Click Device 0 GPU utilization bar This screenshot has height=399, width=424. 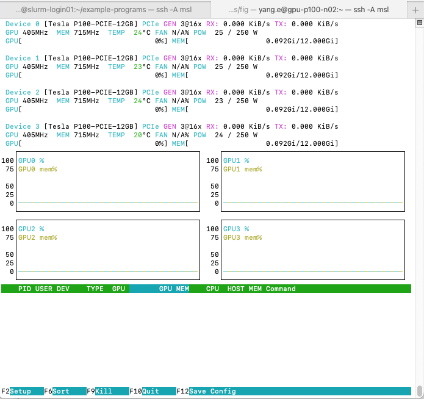click(87, 41)
